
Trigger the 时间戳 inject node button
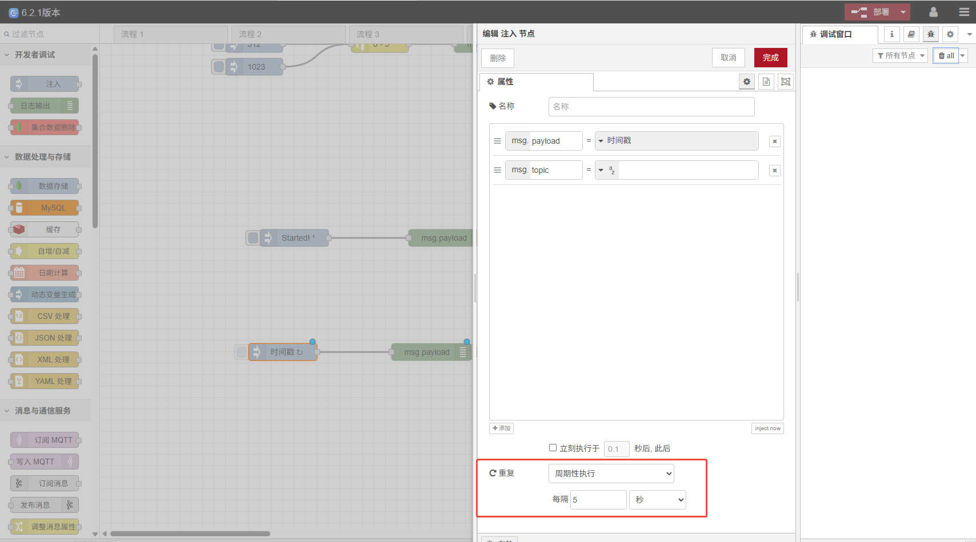[x=242, y=352]
